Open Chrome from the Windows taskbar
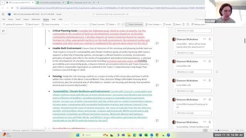Image resolution: width=246 pixels, height=138 pixels. (157, 135)
